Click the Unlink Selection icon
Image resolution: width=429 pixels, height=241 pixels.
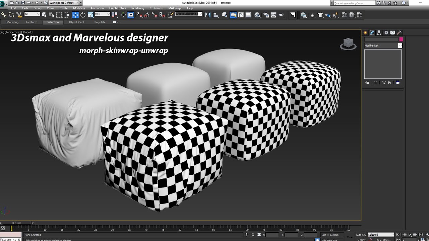(11, 15)
